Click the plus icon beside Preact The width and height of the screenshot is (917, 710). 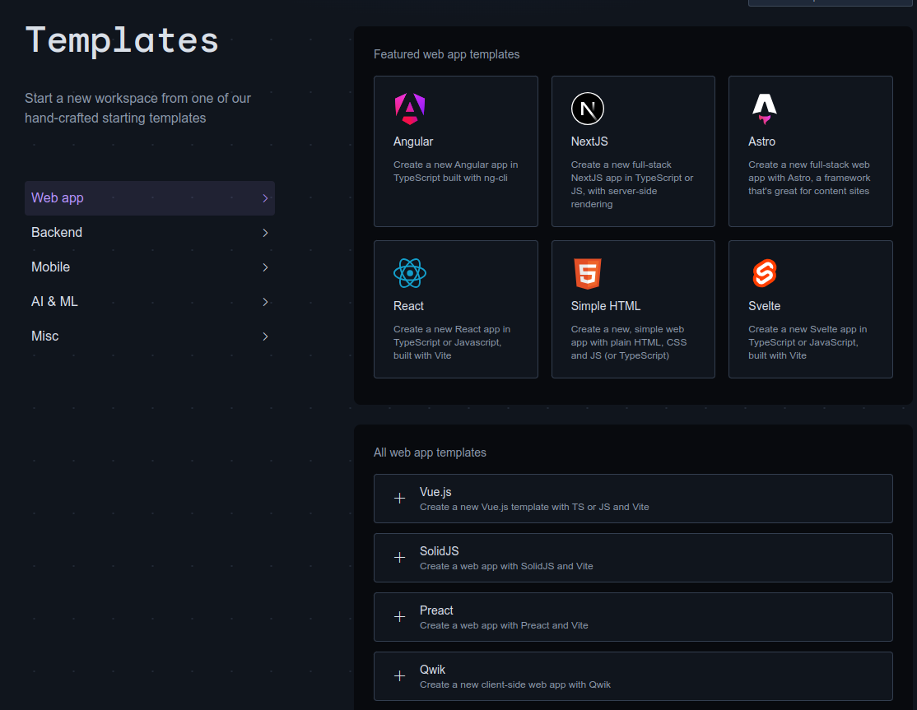400,617
